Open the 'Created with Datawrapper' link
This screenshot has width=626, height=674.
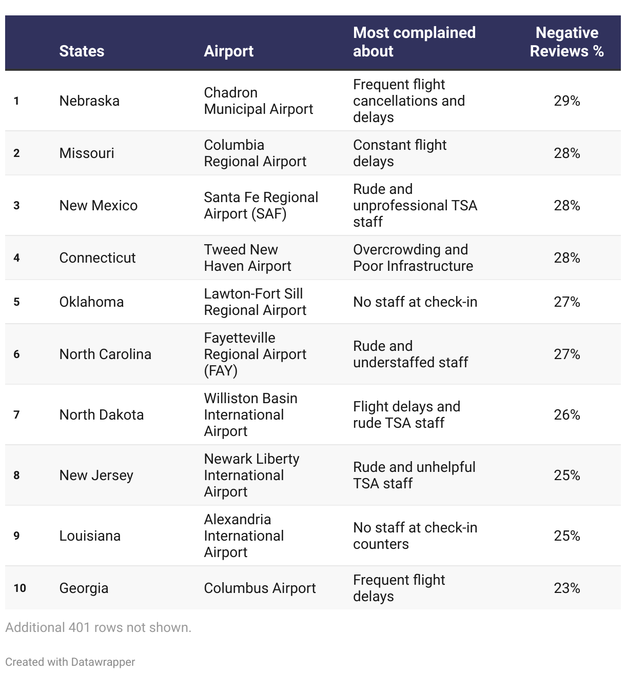pos(70,662)
